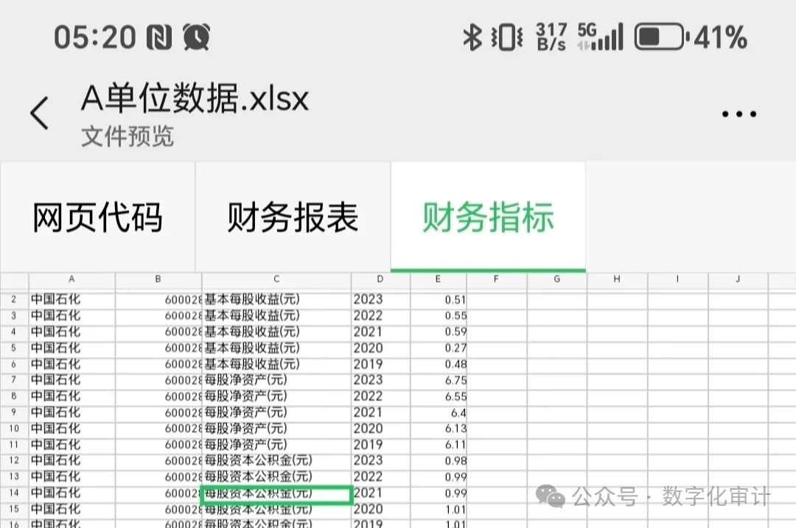The height and width of the screenshot is (528, 796).
Task: Click the 05:20 clock time
Action: coord(95,38)
